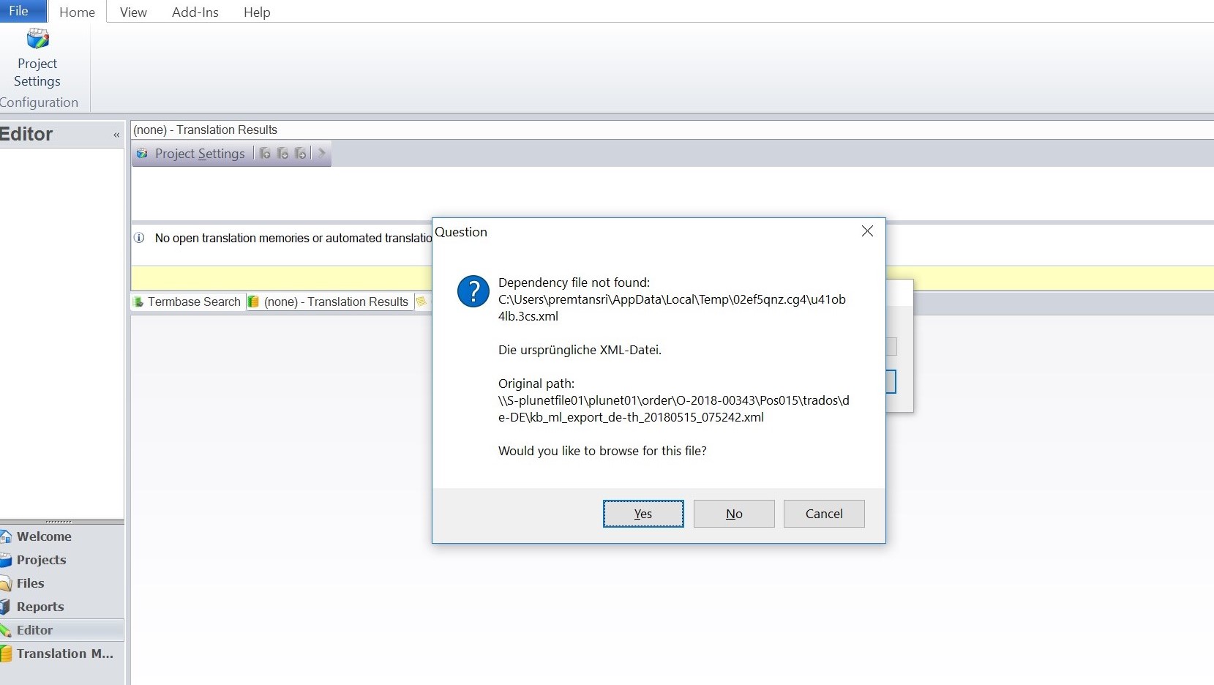Viewport: 1214px width, 685px height.
Task: Open the Add-Ins ribbon tab
Action: tap(195, 12)
